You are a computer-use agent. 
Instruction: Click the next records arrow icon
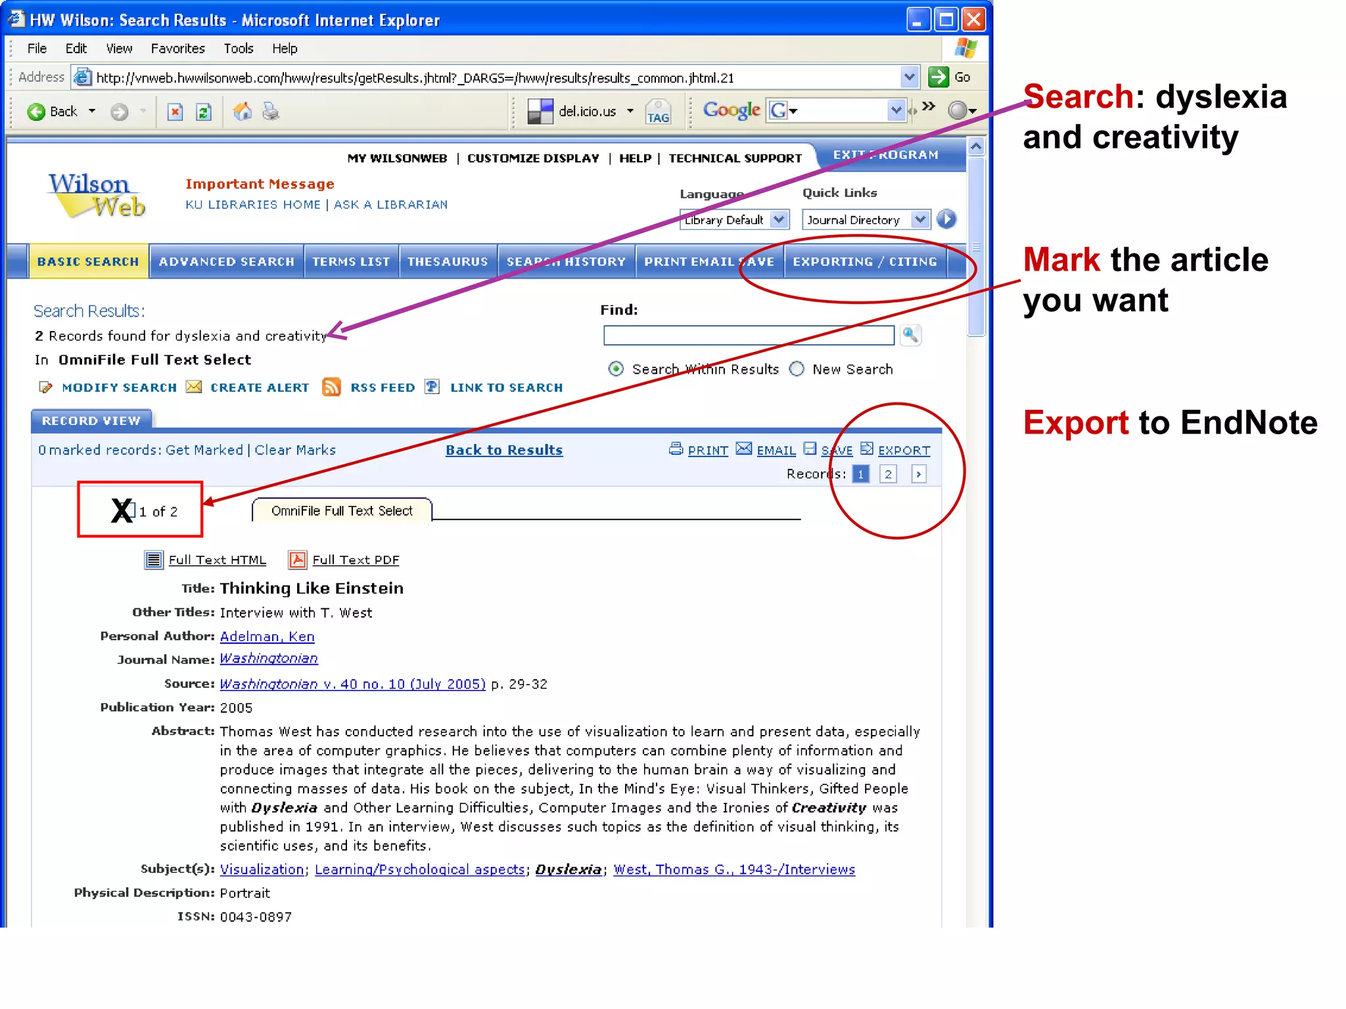point(919,474)
